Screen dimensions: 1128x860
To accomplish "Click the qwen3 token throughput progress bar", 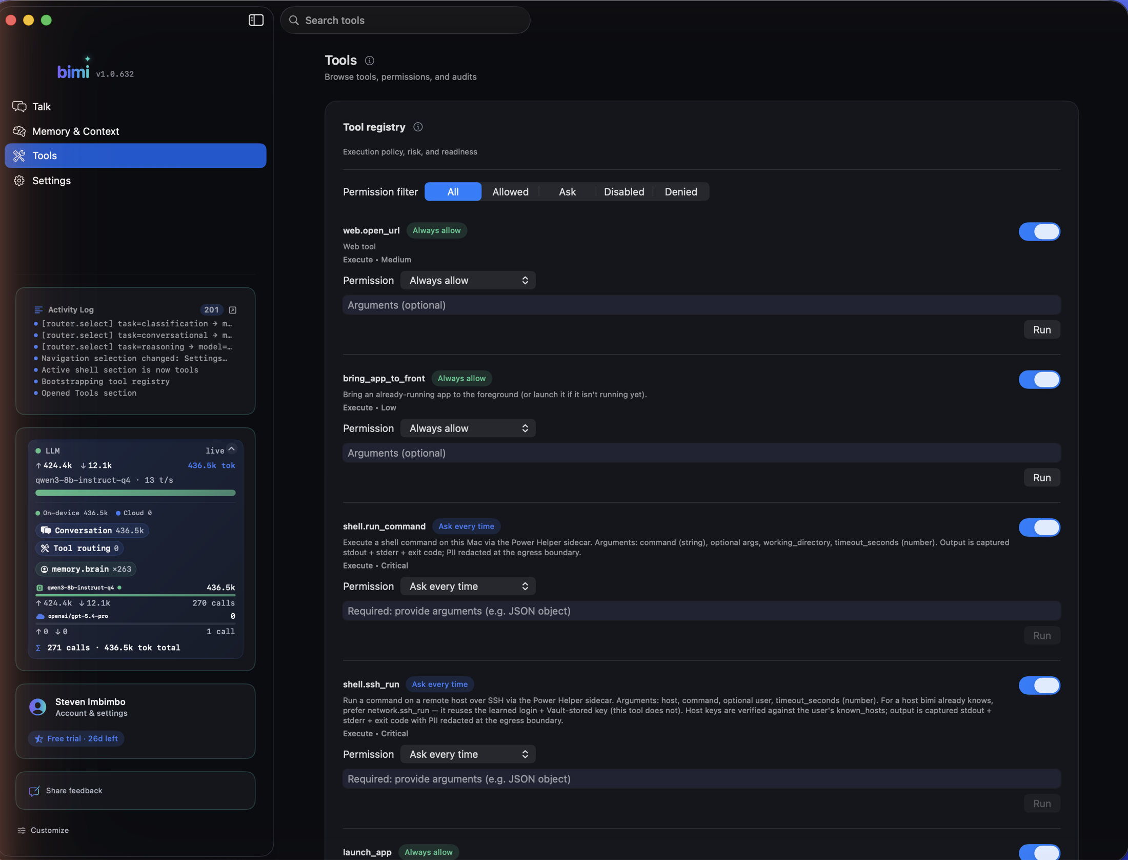I will pos(135,493).
